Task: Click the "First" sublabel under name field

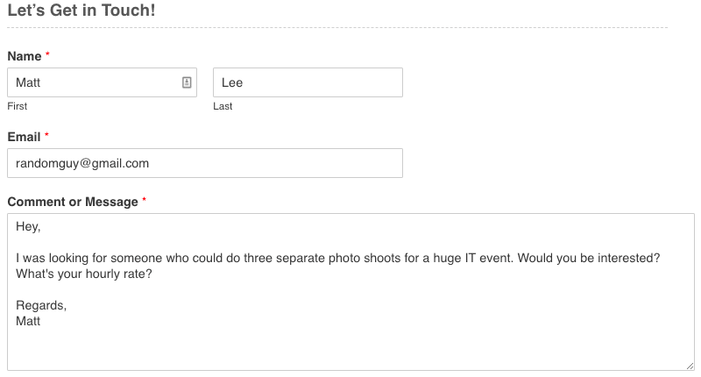Action: 17,106
